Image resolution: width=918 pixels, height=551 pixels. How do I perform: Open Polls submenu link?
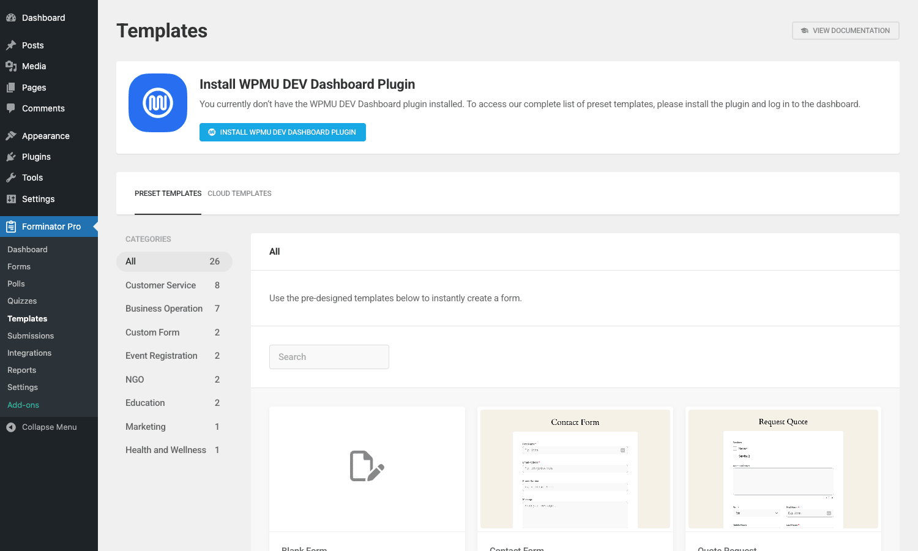tap(16, 283)
